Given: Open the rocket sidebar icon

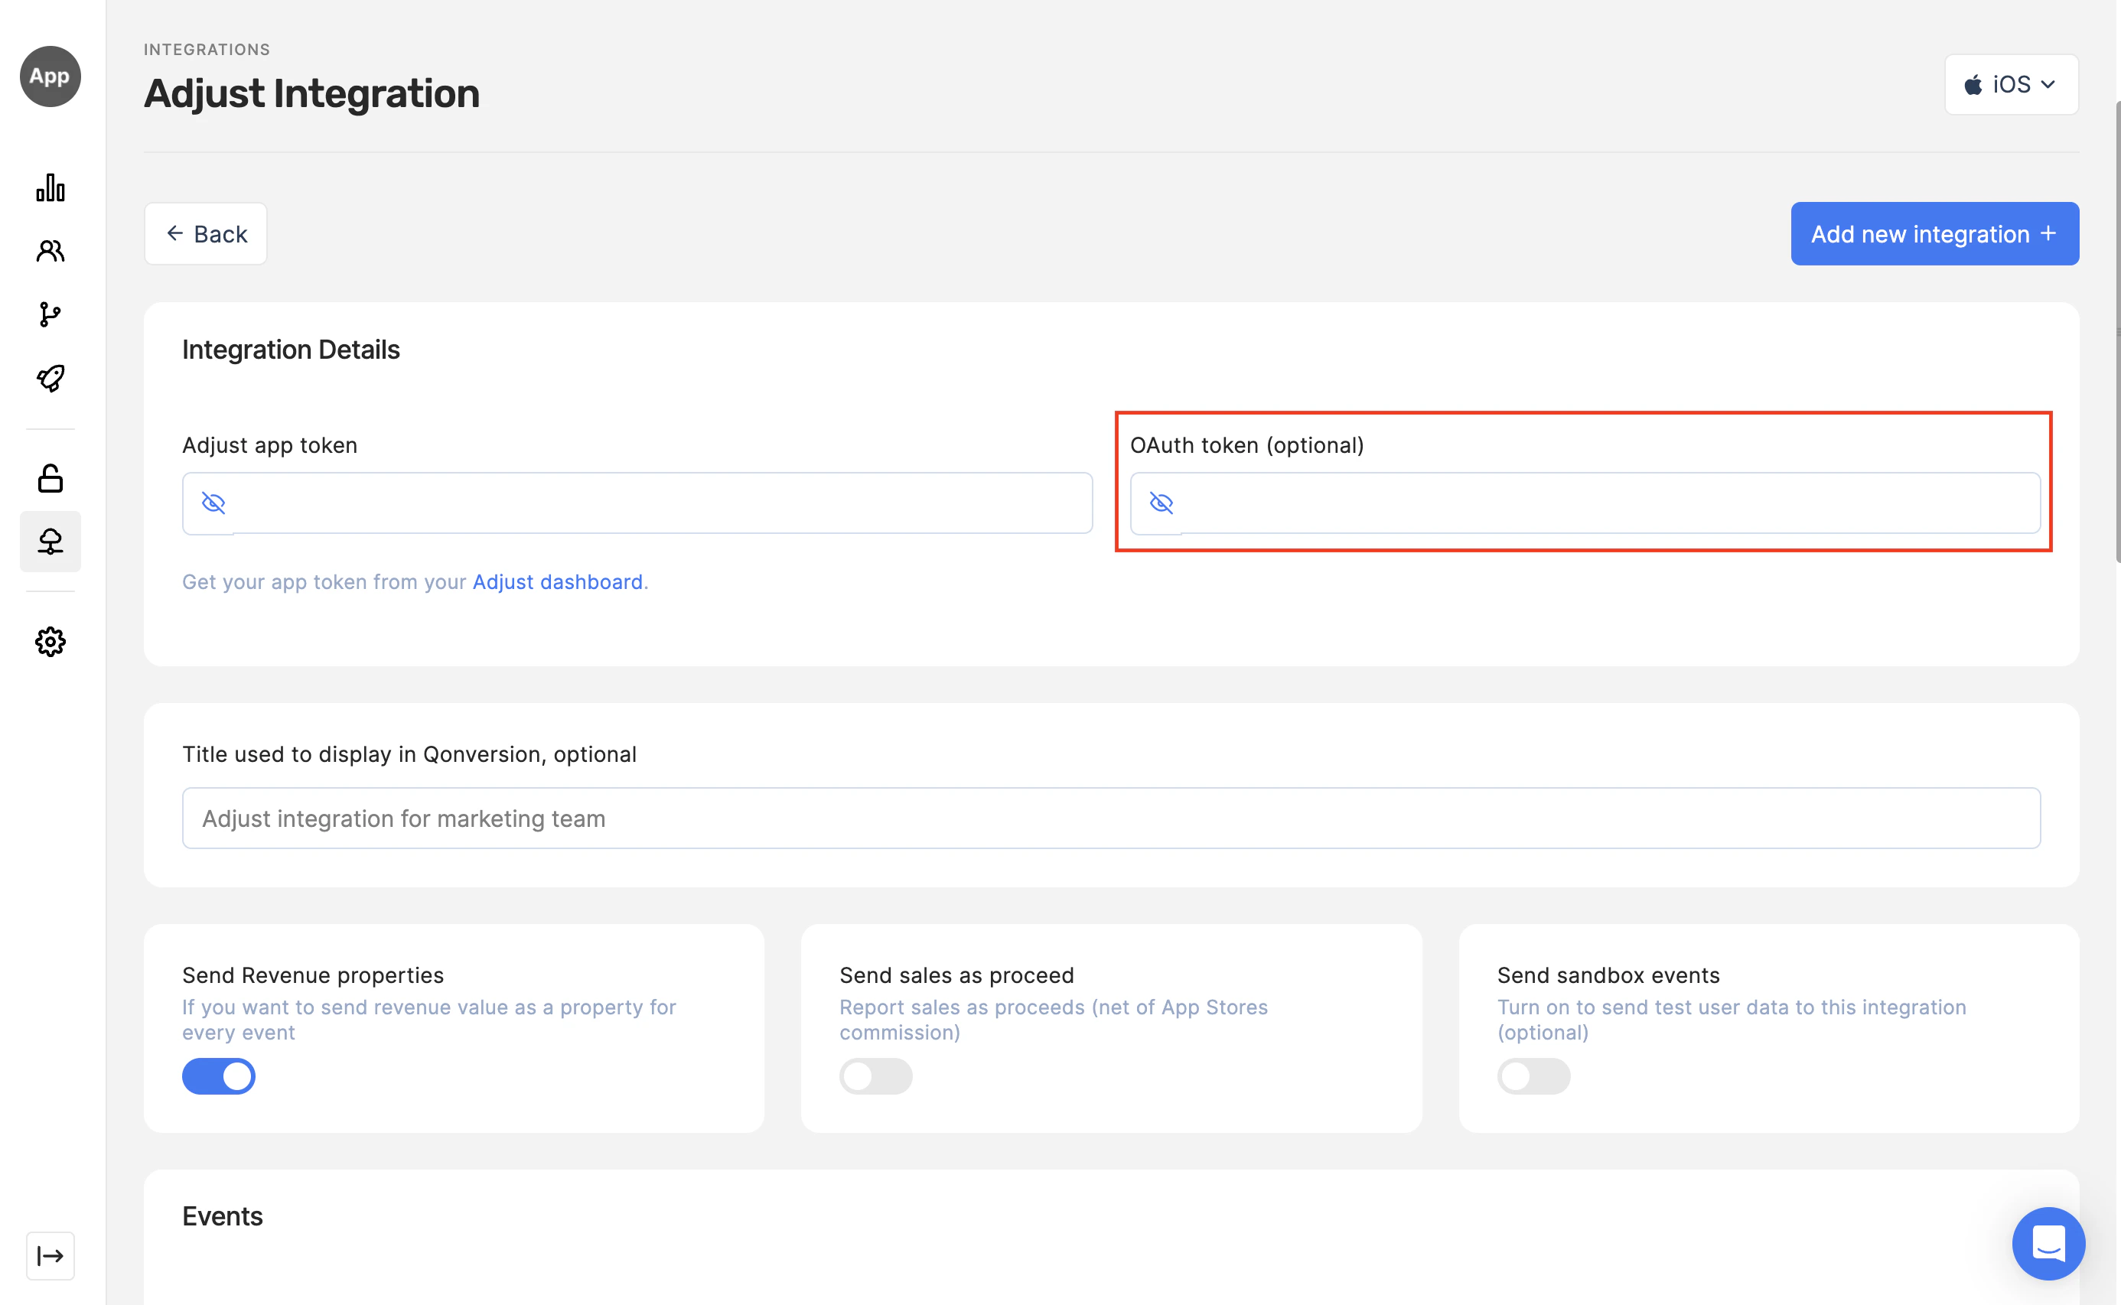Looking at the screenshot, I should [x=50, y=378].
